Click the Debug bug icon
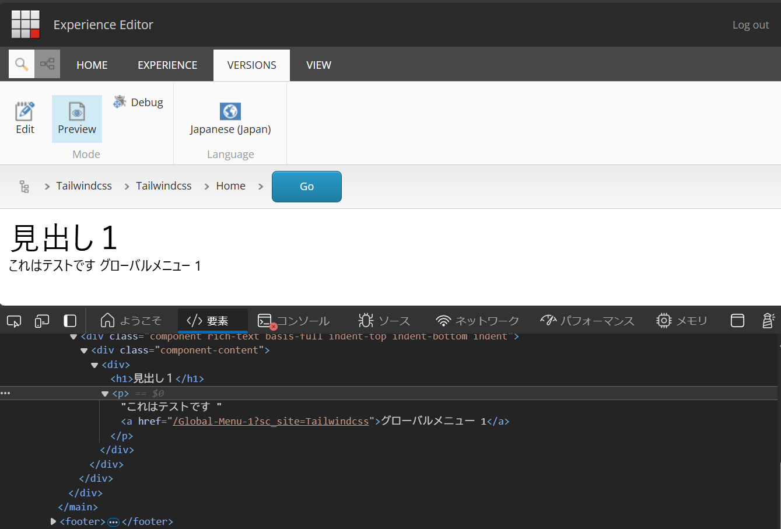Screen dimensions: 781x529 click(120, 102)
